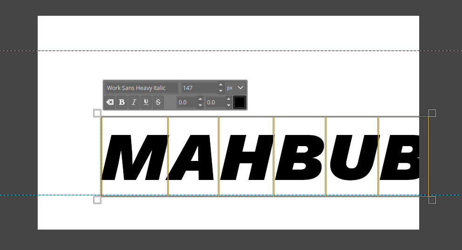Click the bottom-left text box handle
462x250 pixels.
[97, 200]
